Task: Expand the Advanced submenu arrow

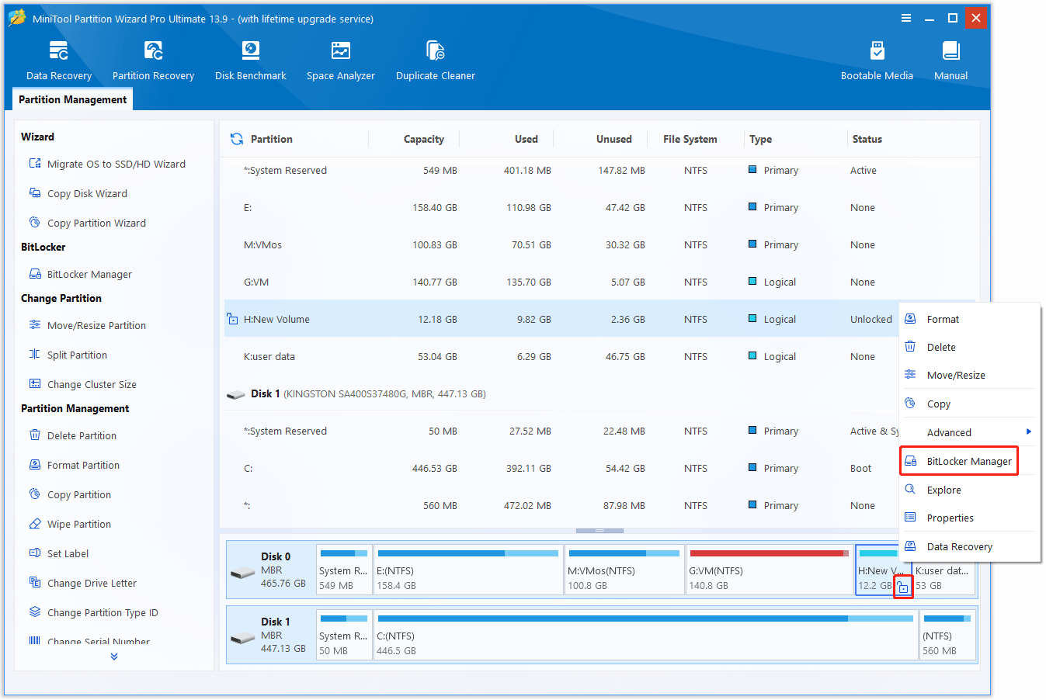Action: [1029, 432]
